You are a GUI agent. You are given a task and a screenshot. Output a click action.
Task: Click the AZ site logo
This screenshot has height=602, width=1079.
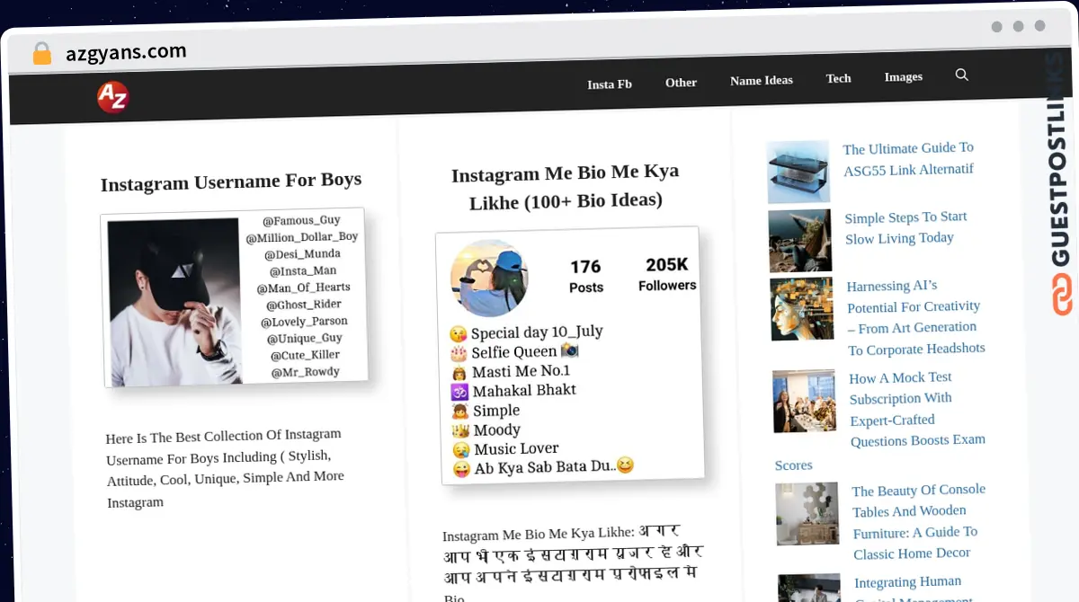113,96
